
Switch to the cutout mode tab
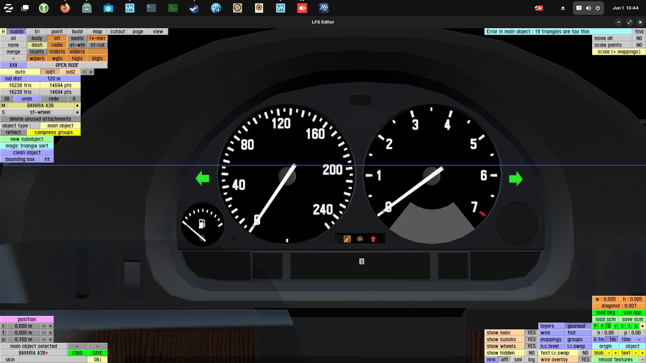tap(117, 32)
